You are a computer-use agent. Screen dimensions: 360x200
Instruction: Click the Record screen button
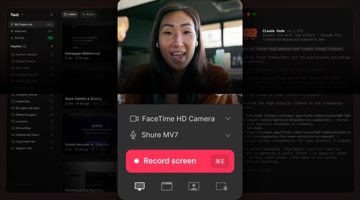180,161
